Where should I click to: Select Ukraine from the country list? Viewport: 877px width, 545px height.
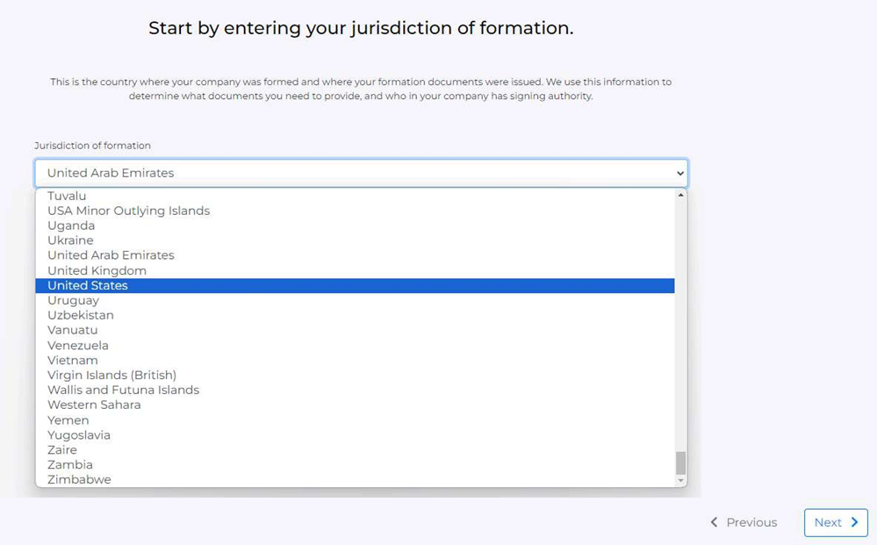[x=355, y=240]
